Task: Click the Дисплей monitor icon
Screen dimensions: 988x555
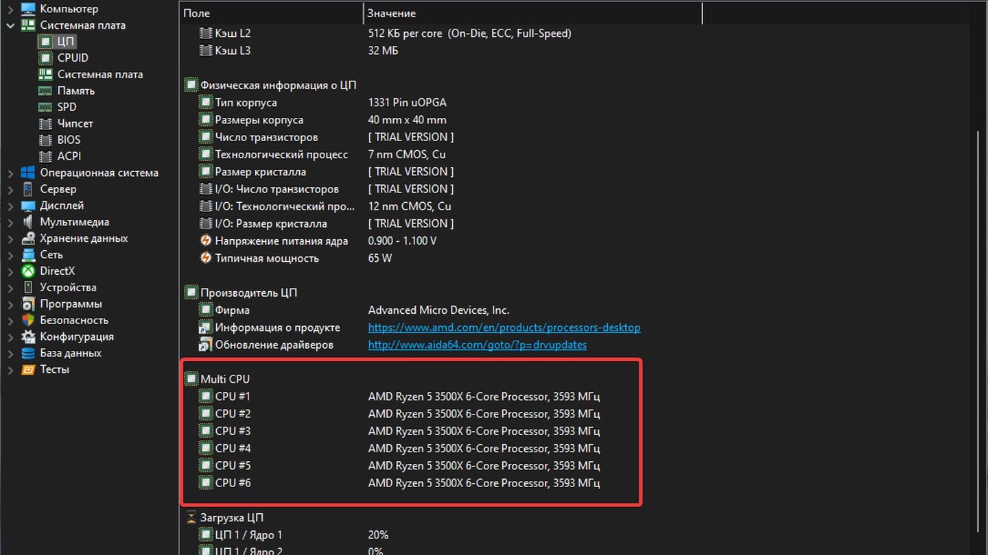Action: pos(28,206)
